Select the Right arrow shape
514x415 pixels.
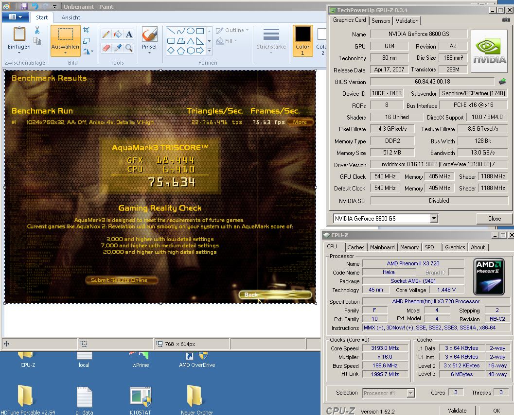[200, 51]
